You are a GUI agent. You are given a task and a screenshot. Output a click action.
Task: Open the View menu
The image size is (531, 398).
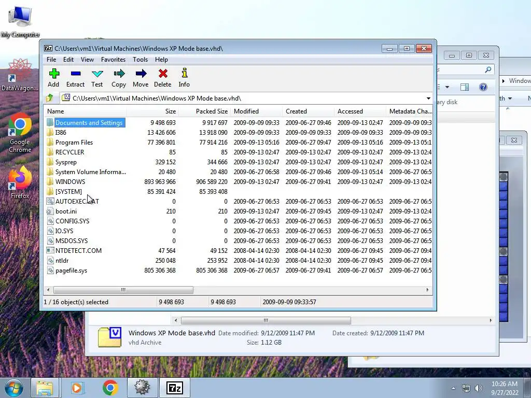point(87,60)
